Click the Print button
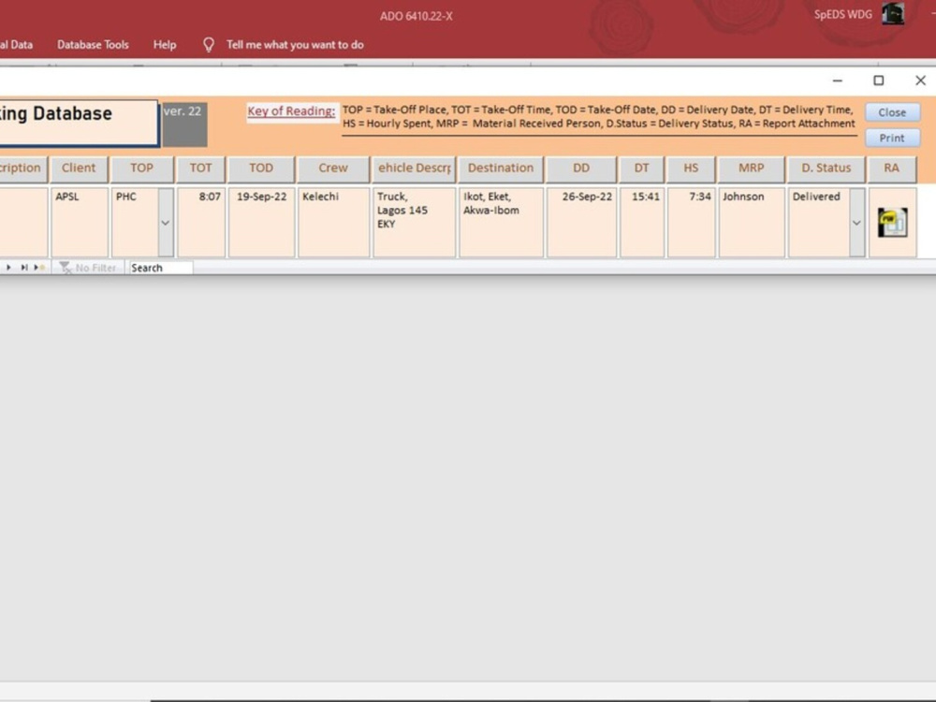The height and width of the screenshot is (702, 936). (x=892, y=138)
